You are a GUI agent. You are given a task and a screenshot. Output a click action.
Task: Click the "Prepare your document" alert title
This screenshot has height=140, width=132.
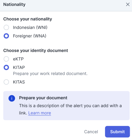pos(43,98)
